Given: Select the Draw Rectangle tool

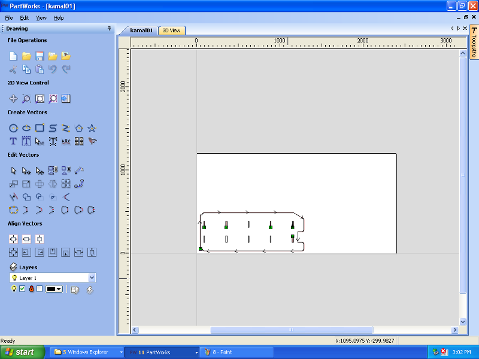Looking at the screenshot, I should click(40, 128).
